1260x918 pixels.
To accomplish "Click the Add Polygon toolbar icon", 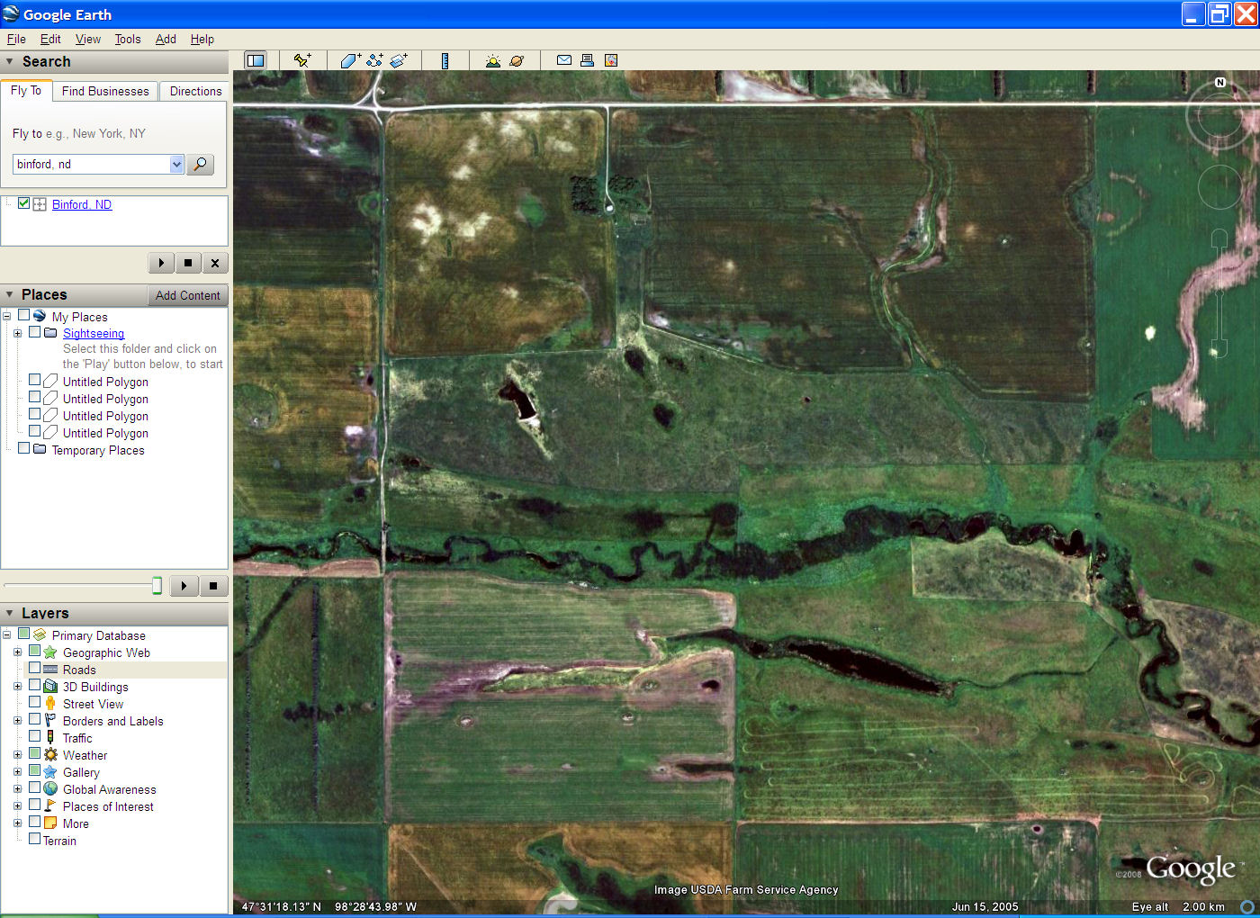I will click(x=350, y=60).
